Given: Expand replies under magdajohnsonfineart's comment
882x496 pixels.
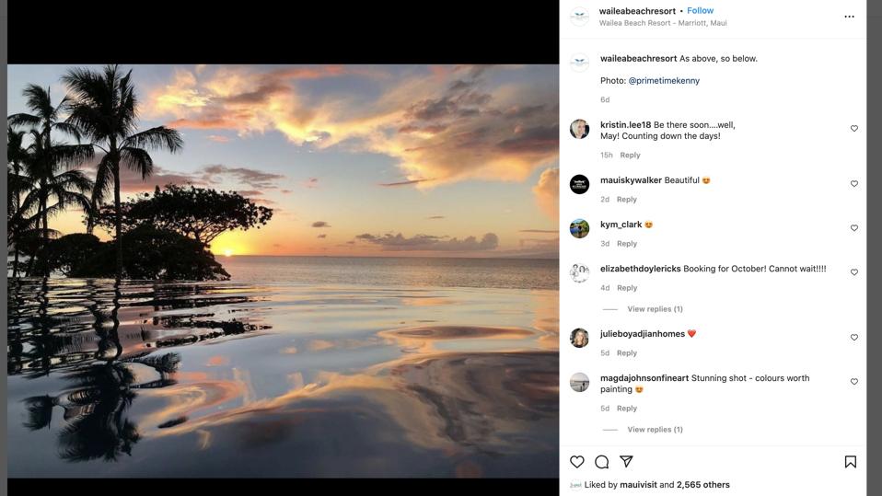Looking at the screenshot, I should click(x=655, y=430).
